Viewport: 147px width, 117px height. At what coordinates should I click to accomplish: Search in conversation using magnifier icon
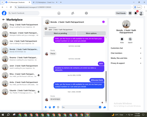pyautogui.click(x=130, y=39)
